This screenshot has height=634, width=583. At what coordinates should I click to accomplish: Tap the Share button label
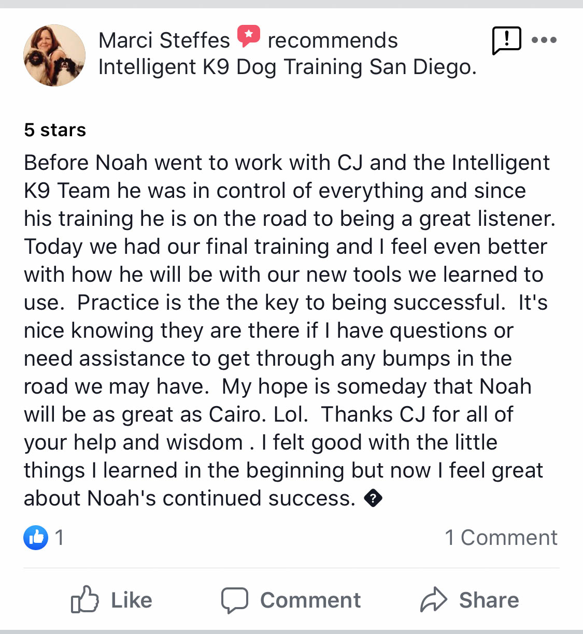[489, 600]
